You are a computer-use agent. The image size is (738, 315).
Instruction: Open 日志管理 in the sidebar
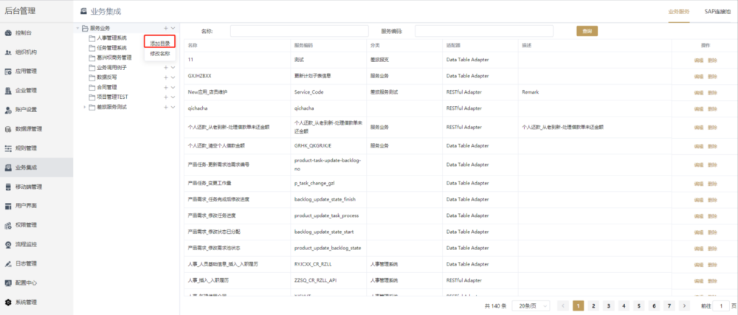click(8, 263)
